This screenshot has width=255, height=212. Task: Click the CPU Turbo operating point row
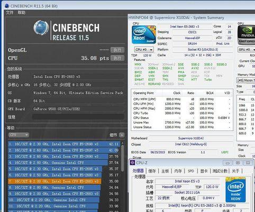pyautogui.click(x=181, y=113)
